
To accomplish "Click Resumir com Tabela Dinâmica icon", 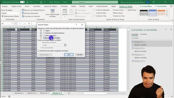I will (x=23, y=10).
